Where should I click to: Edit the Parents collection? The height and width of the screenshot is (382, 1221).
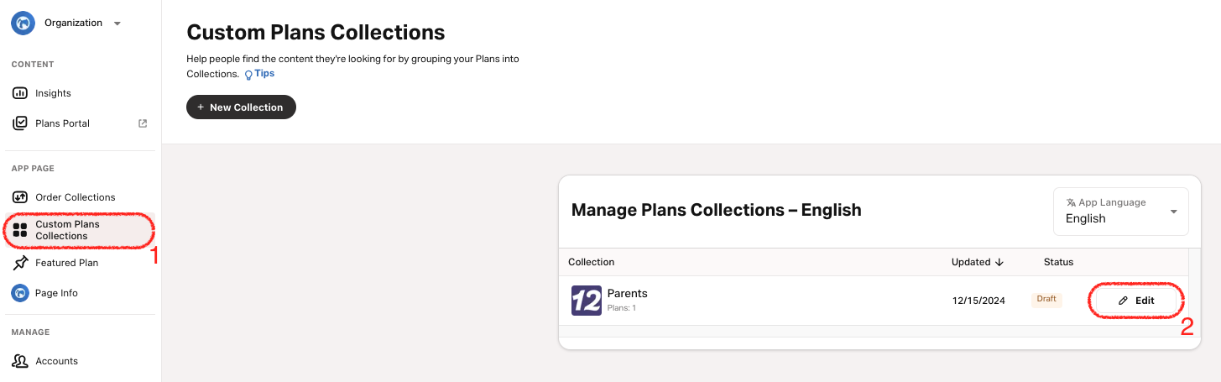(x=1137, y=301)
